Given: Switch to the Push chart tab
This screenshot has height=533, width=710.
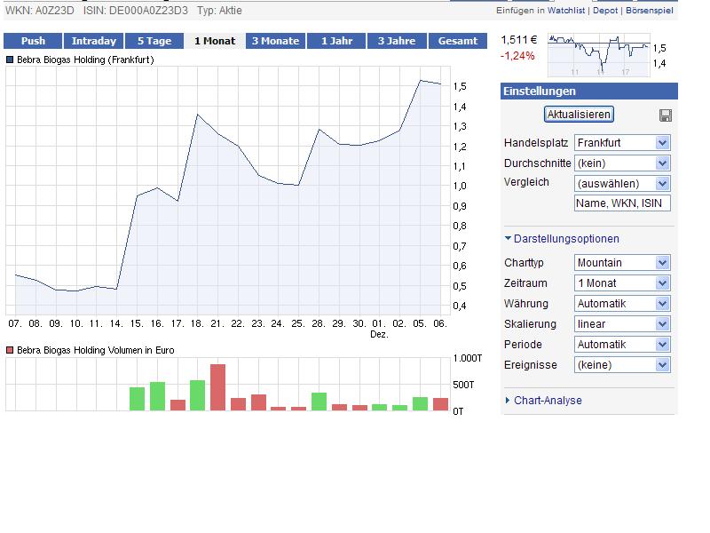Looking at the screenshot, I should pos(33,41).
